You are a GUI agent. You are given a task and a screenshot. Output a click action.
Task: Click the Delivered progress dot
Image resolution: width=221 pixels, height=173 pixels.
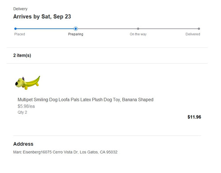[199, 29]
